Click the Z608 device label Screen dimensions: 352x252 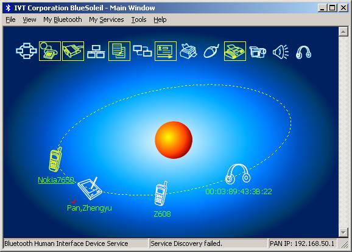tap(162, 214)
